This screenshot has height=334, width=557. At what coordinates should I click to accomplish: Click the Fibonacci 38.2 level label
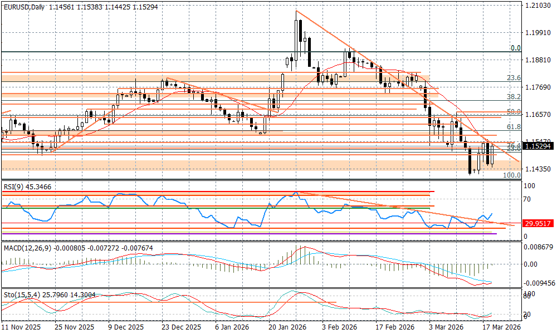pos(513,97)
